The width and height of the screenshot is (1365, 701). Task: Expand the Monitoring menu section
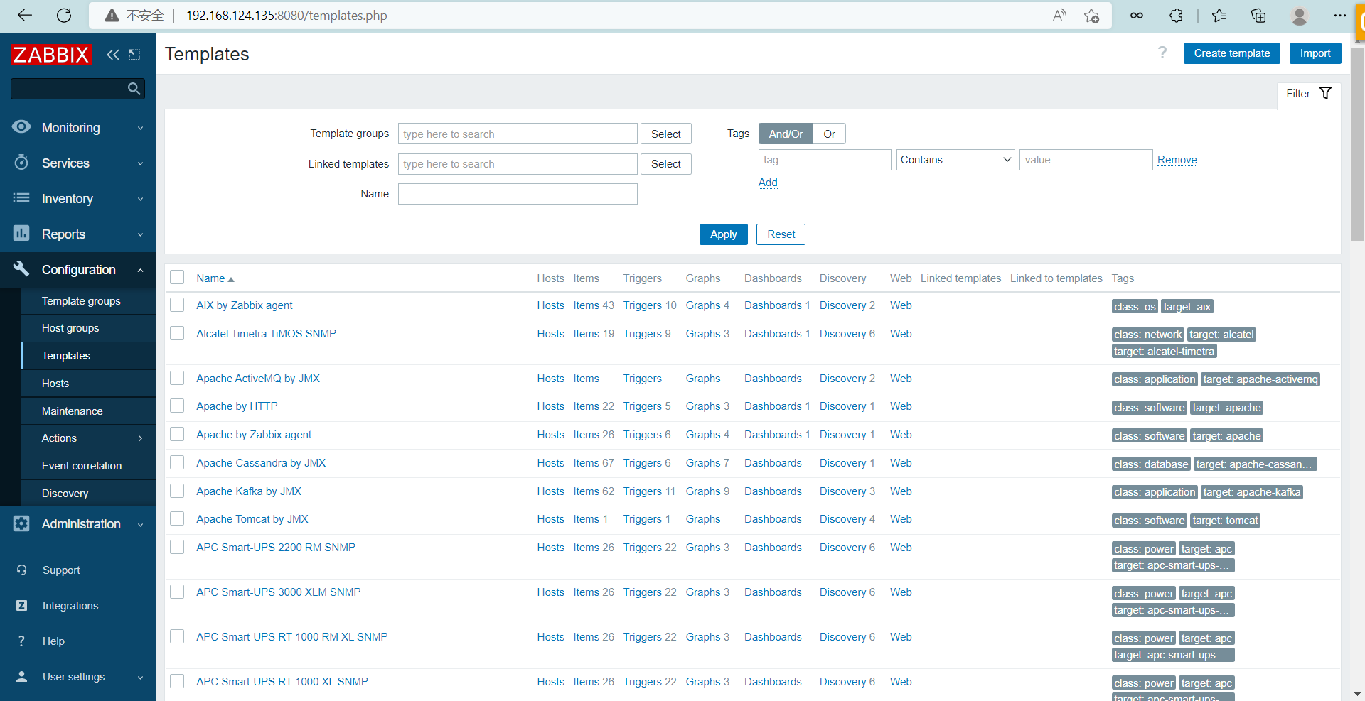[x=78, y=128]
